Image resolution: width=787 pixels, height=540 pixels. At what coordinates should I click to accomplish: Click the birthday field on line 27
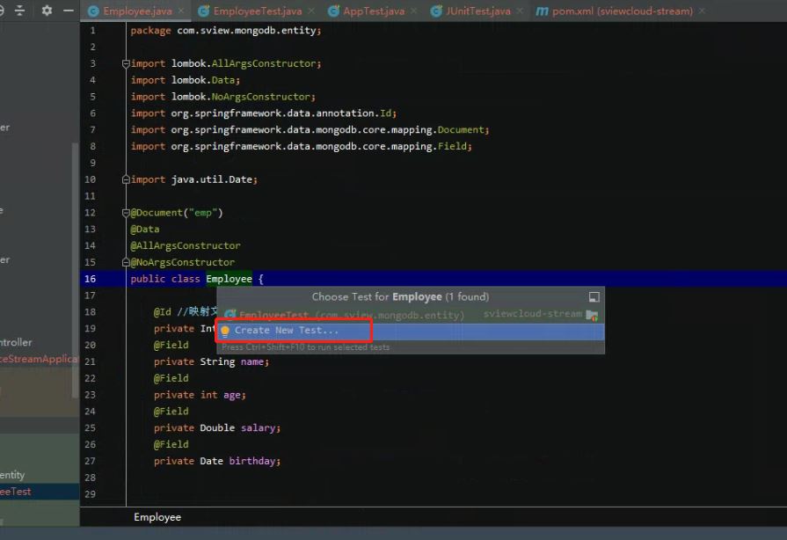coord(252,461)
